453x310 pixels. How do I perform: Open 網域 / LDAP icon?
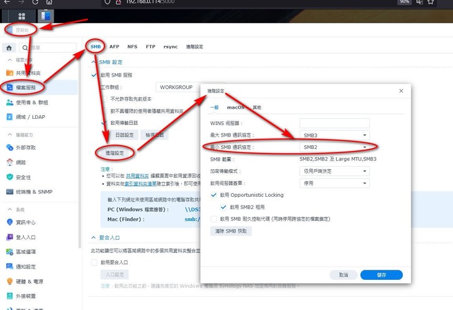click(x=9, y=116)
